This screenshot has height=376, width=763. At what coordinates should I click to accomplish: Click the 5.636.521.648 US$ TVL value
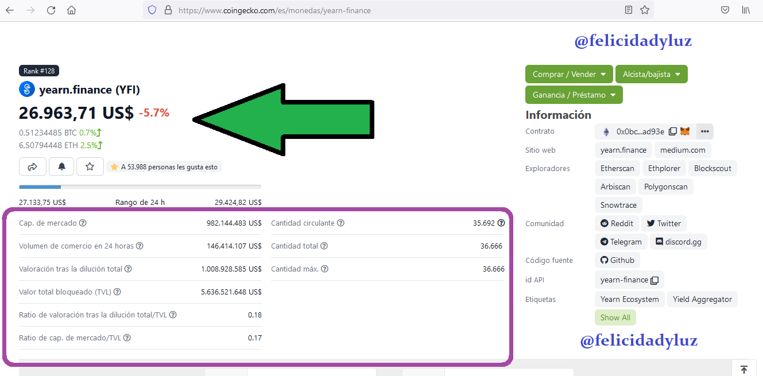pyautogui.click(x=231, y=292)
